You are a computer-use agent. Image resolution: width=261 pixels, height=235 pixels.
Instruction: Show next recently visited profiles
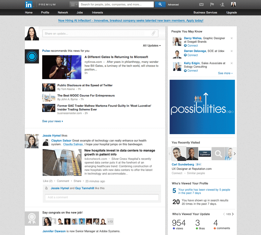(234, 154)
